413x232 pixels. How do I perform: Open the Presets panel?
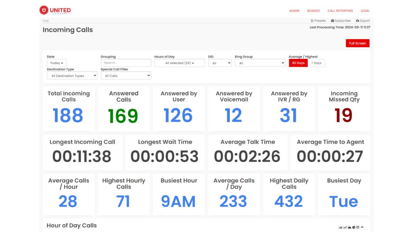(x=318, y=21)
